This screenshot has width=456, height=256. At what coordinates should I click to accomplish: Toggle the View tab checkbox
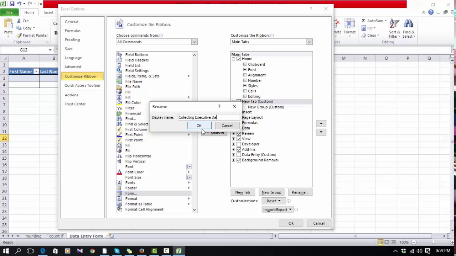[239, 139]
